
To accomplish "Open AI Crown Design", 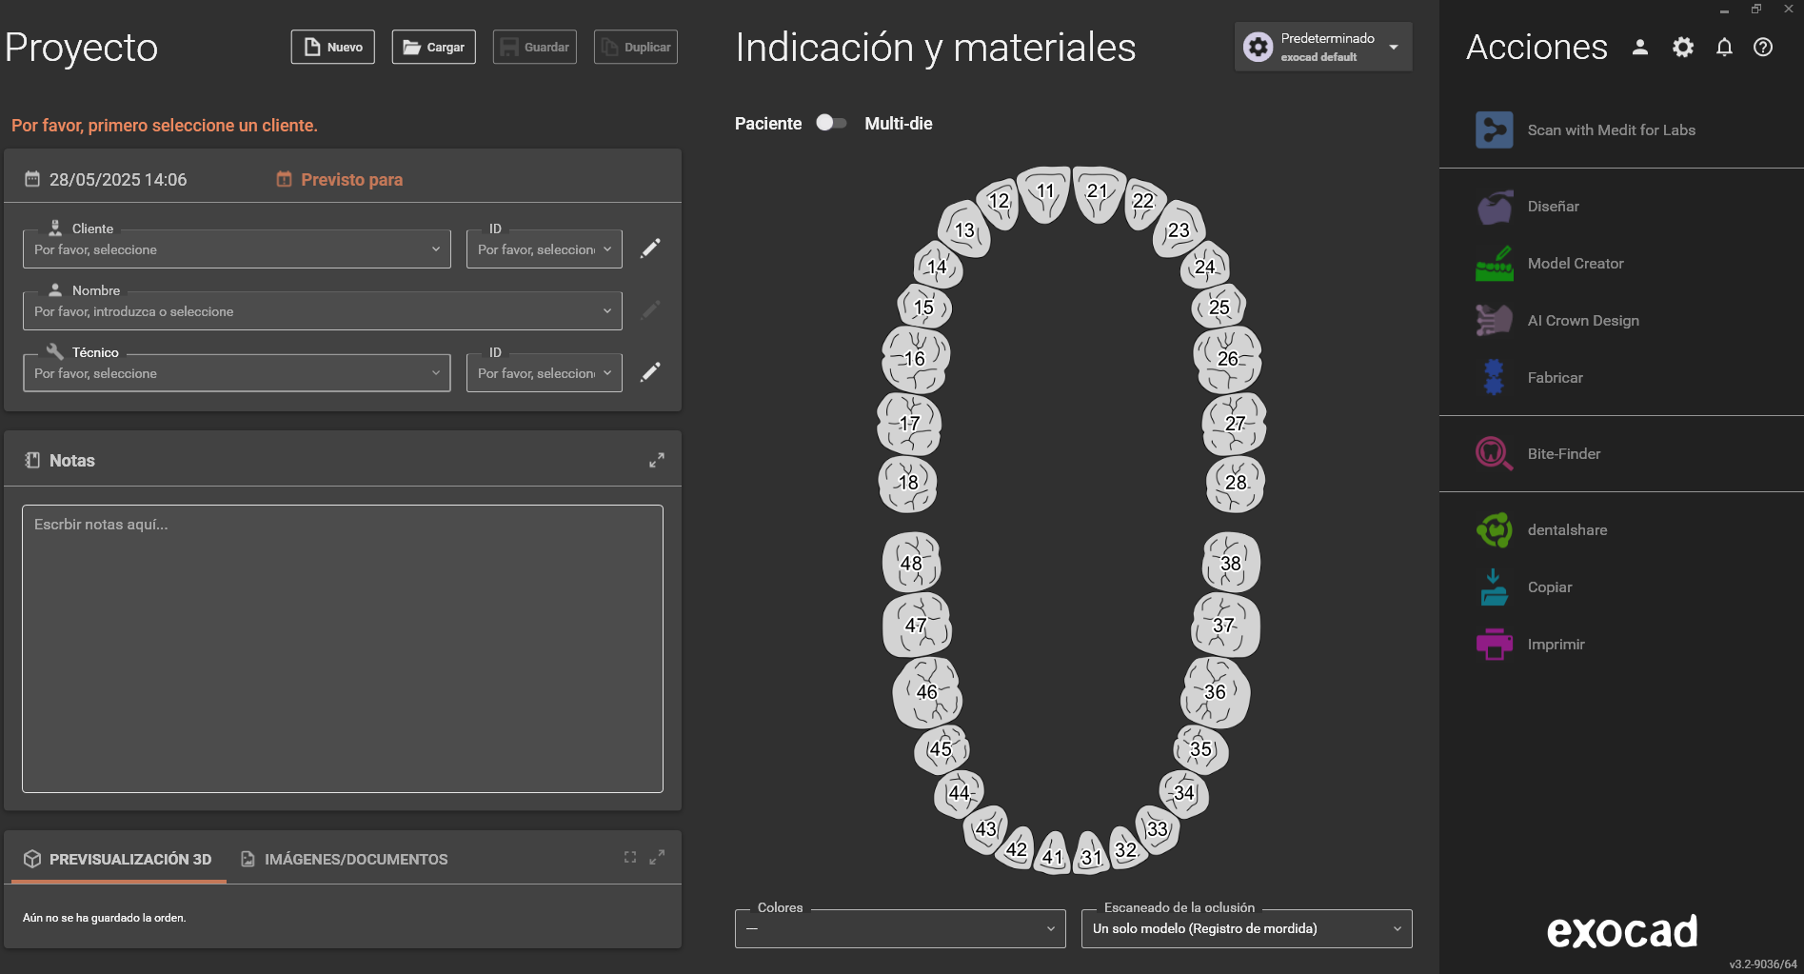I will [1583, 321].
